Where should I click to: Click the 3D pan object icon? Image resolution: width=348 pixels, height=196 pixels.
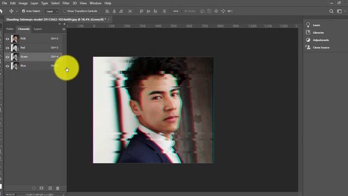[216, 11]
